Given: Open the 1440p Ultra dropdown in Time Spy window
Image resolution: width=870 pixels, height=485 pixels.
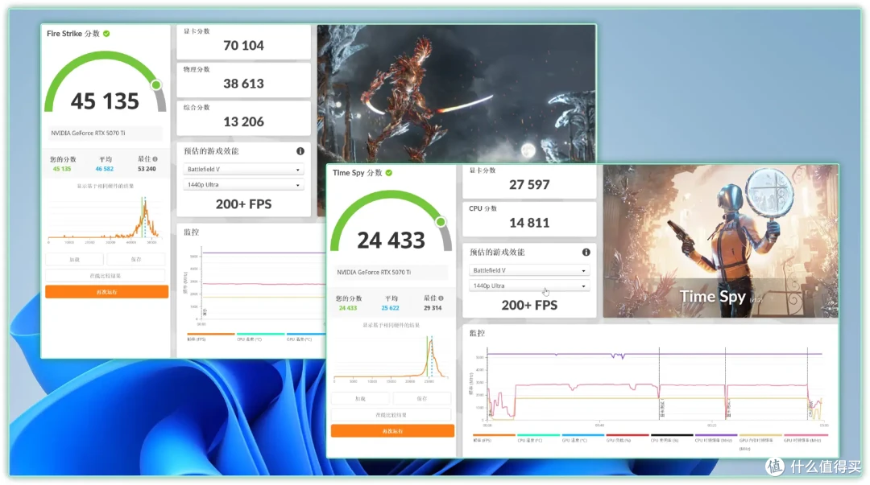Looking at the screenshot, I should pyautogui.click(x=529, y=286).
